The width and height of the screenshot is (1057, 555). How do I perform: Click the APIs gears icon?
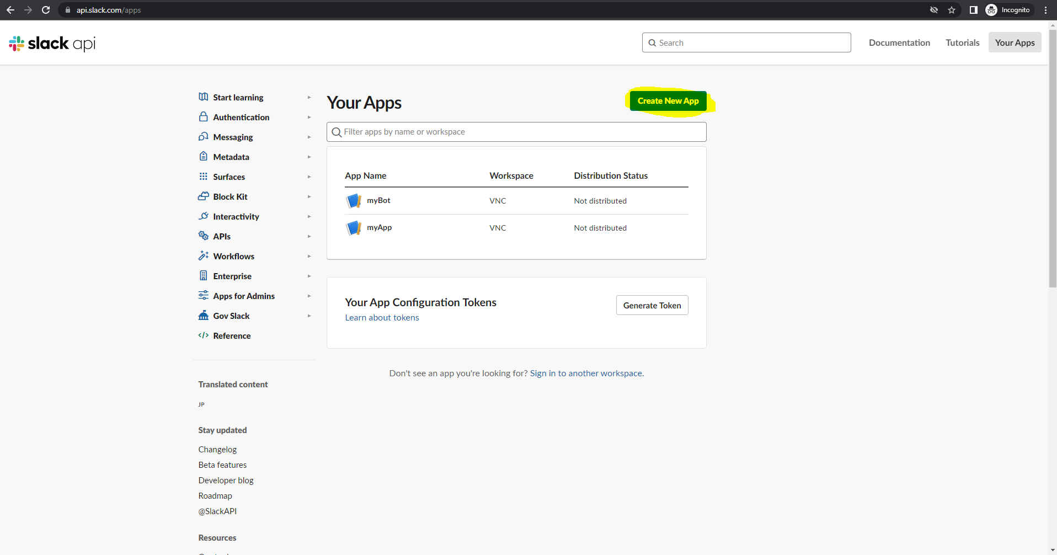204,236
